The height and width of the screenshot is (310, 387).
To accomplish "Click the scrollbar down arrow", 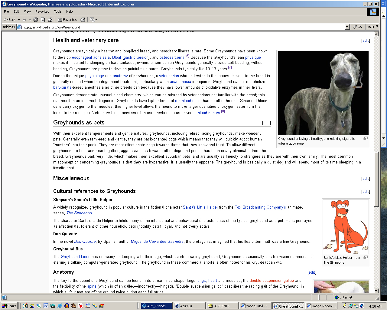I will click(x=376, y=291).
